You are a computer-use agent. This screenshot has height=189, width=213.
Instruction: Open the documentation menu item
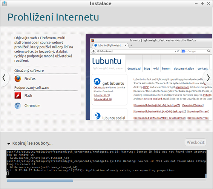coord(184,68)
